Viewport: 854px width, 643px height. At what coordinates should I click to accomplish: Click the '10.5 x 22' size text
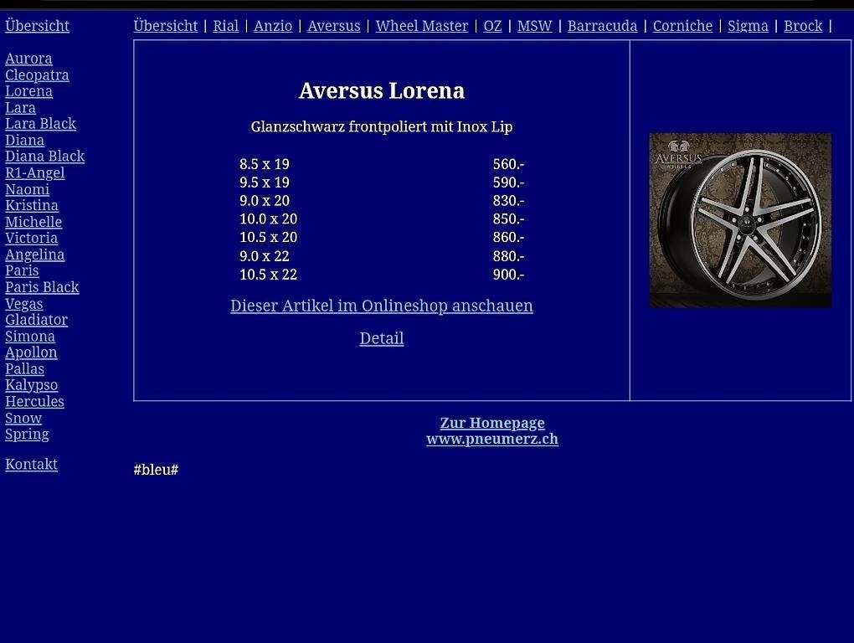point(269,275)
